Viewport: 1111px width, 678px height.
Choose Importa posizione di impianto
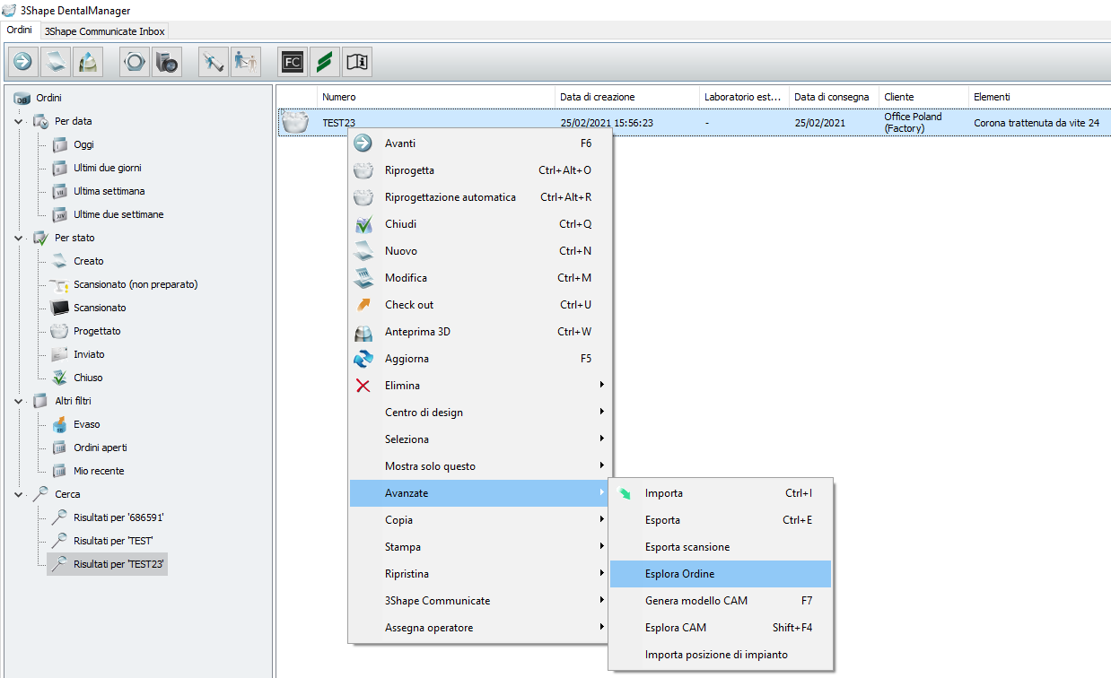point(721,655)
